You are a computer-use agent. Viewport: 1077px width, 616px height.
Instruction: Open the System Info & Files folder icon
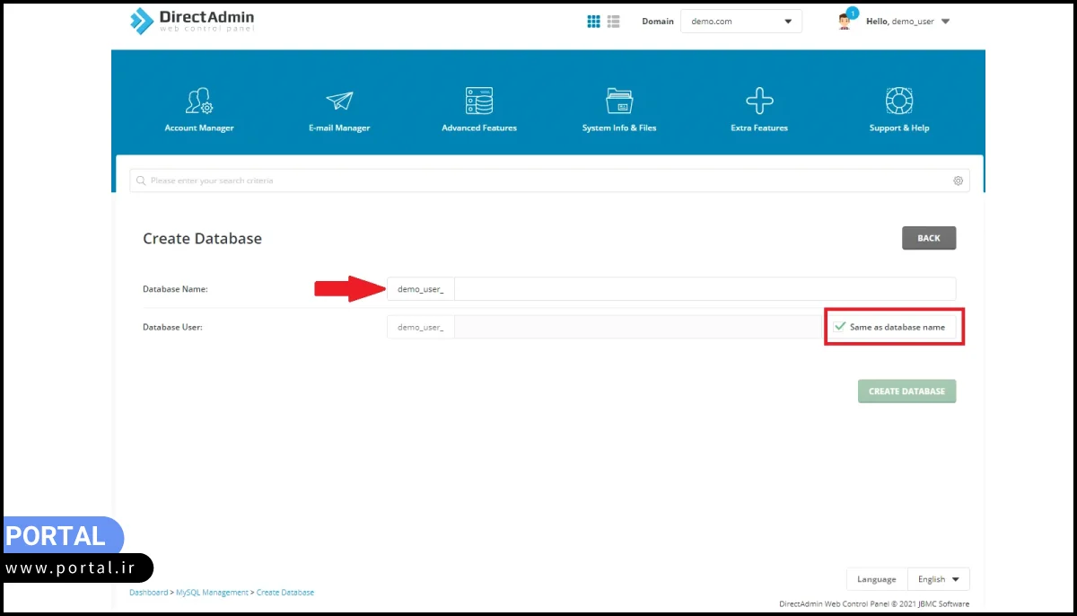point(619,101)
